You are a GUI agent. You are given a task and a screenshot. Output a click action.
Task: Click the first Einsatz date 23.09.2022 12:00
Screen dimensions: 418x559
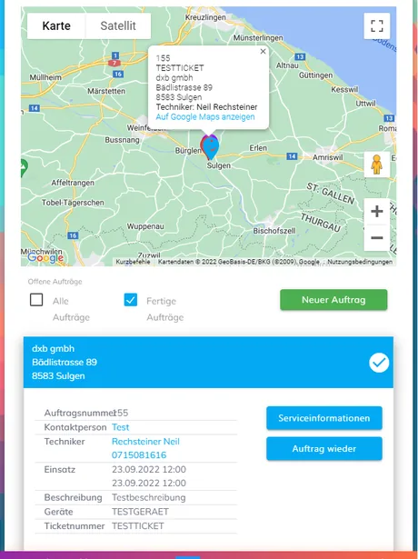[149, 470]
